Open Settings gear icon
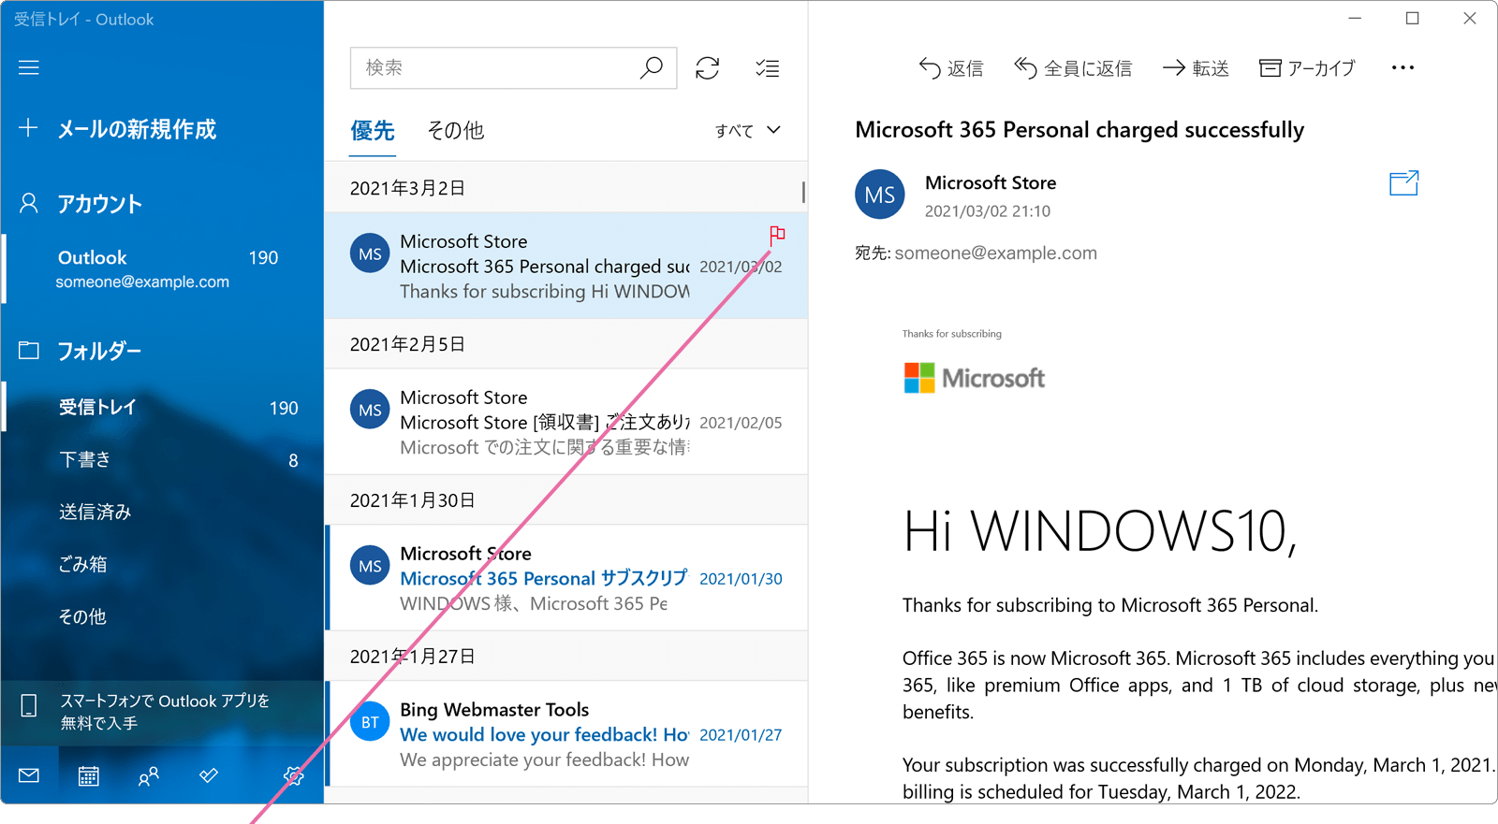Screen dimensions: 1498x824 pyautogui.click(x=293, y=775)
